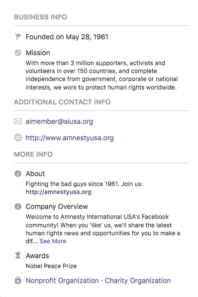Expand Company Overview with See More
This screenshot has width=198, height=297.
53,241
